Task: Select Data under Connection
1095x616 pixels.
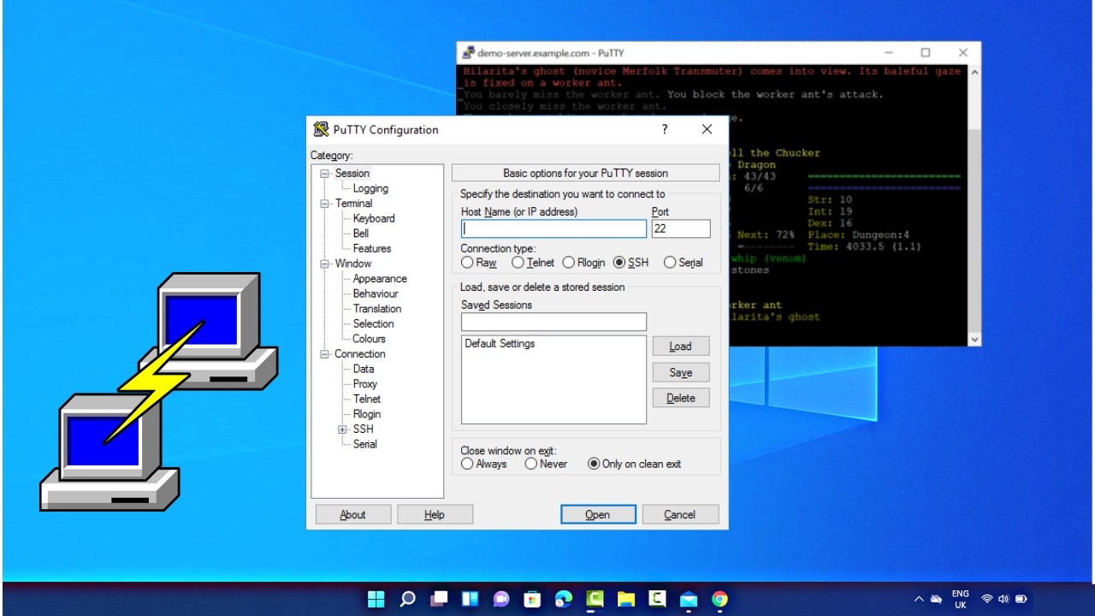Action: coord(364,369)
